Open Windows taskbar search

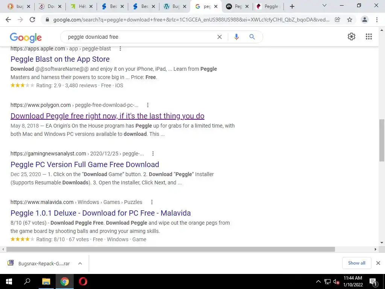click(27, 281)
